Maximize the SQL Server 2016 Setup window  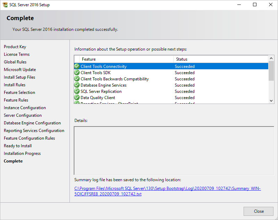coord(255,5)
